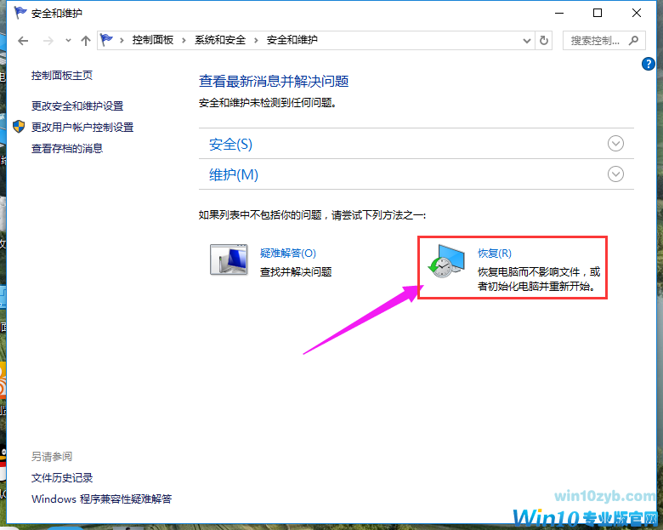663x530 pixels.
Task: Click the UAC shield icon in sidebar
Action: pyautogui.click(x=19, y=127)
